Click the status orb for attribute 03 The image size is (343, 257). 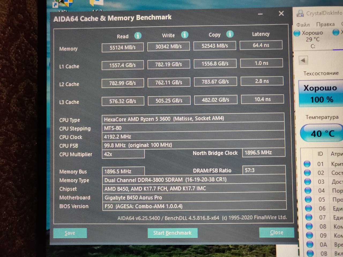[308, 182]
